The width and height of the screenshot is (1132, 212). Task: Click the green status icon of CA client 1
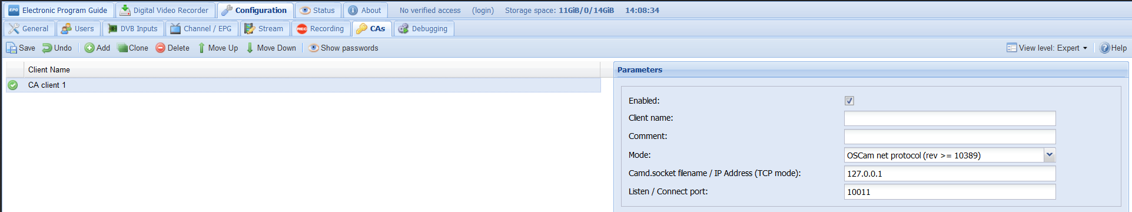click(13, 85)
